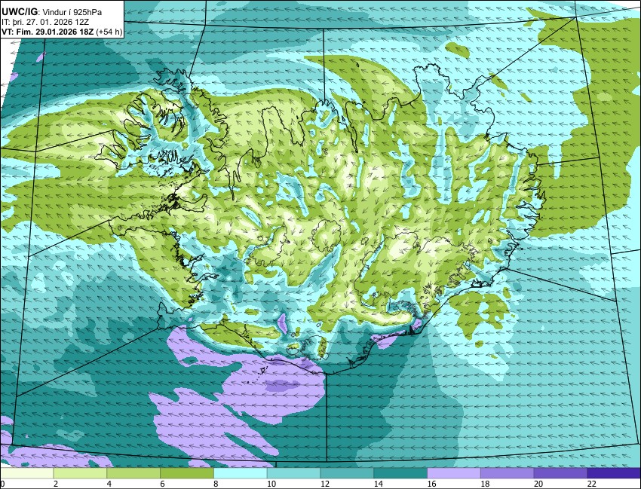Click the 18–20 m/s purple legend swatch
The height and width of the screenshot is (489, 641).
click(508, 473)
